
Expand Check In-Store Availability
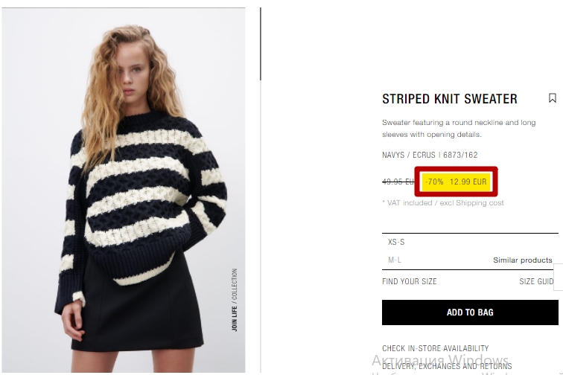pos(435,348)
